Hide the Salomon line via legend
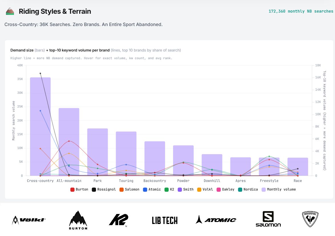 click(129, 190)
